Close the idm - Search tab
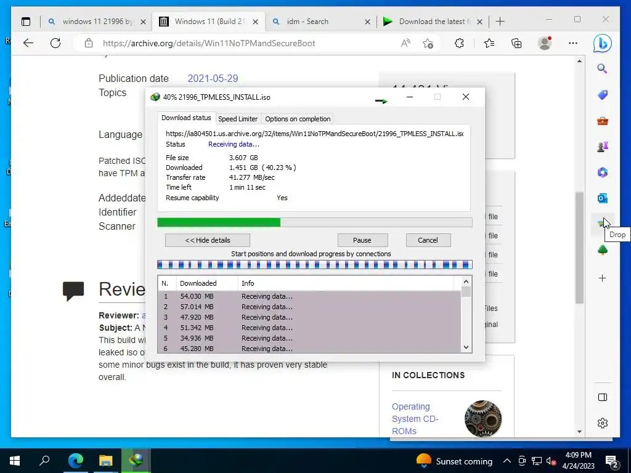Screen dimensions: 631x473 click(367, 22)
